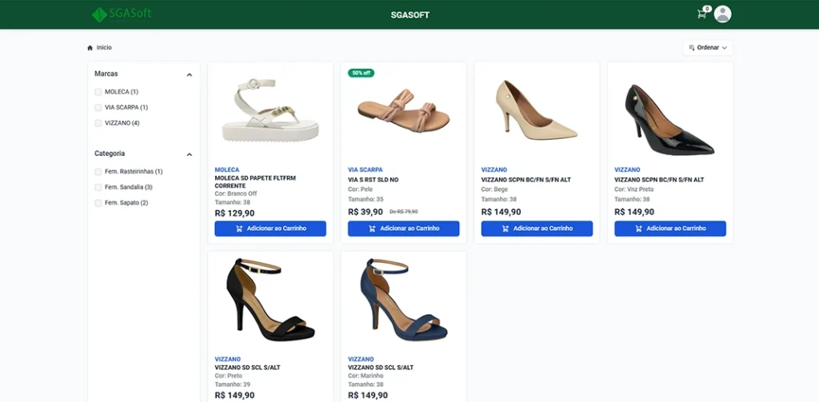Click product title MOLECA SD PAPETE FLTFRM CORRENTE
The height and width of the screenshot is (402, 819).
point(255,181)
